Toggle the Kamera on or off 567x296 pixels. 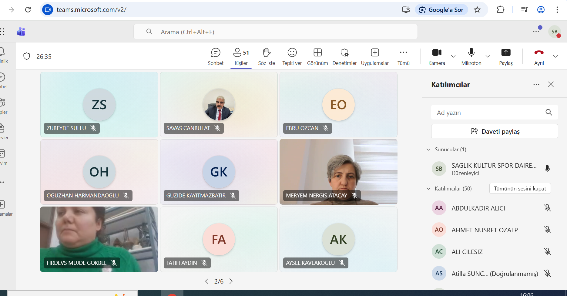[437, 57]
